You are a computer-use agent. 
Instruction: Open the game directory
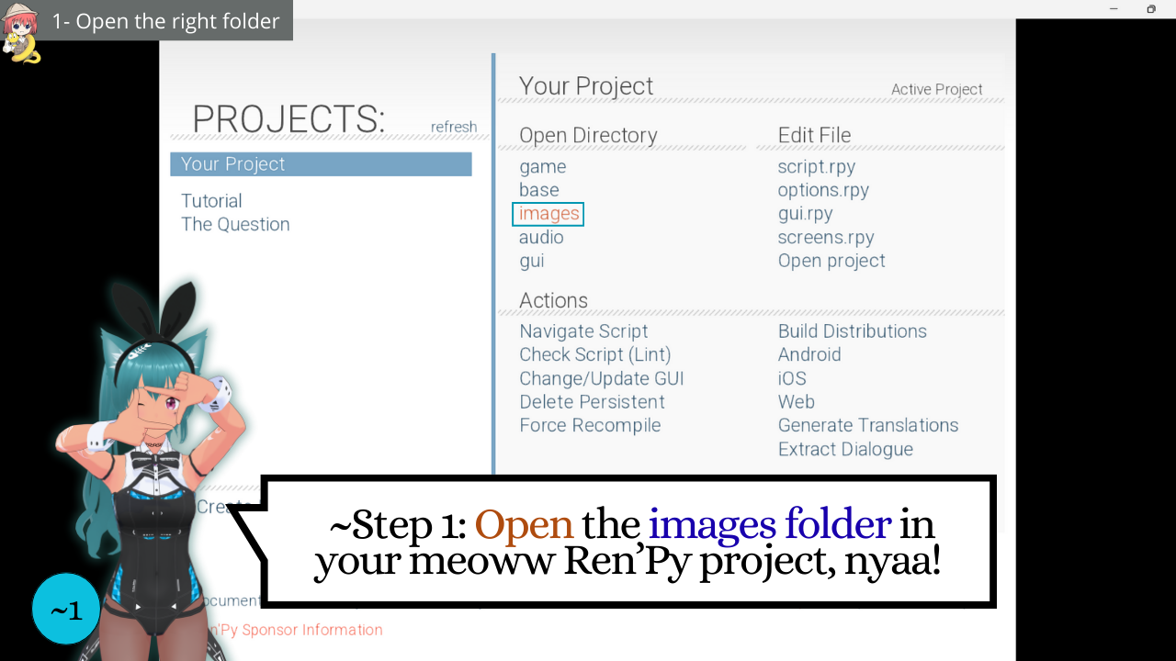pos(543,167)
